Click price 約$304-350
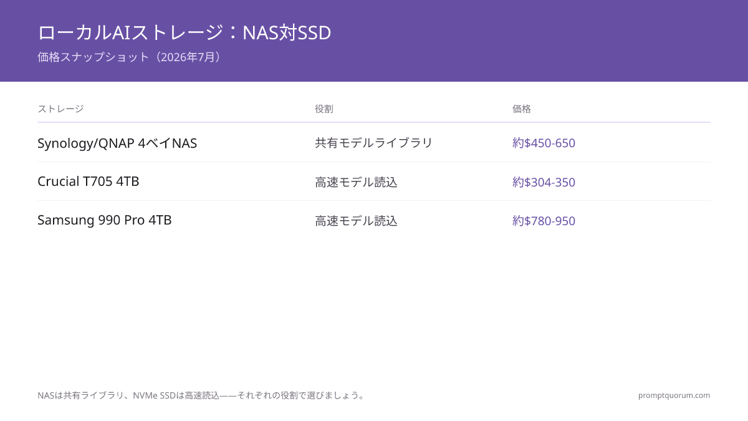This screenshot has width=748, height=421. click(x=544, y=182)
